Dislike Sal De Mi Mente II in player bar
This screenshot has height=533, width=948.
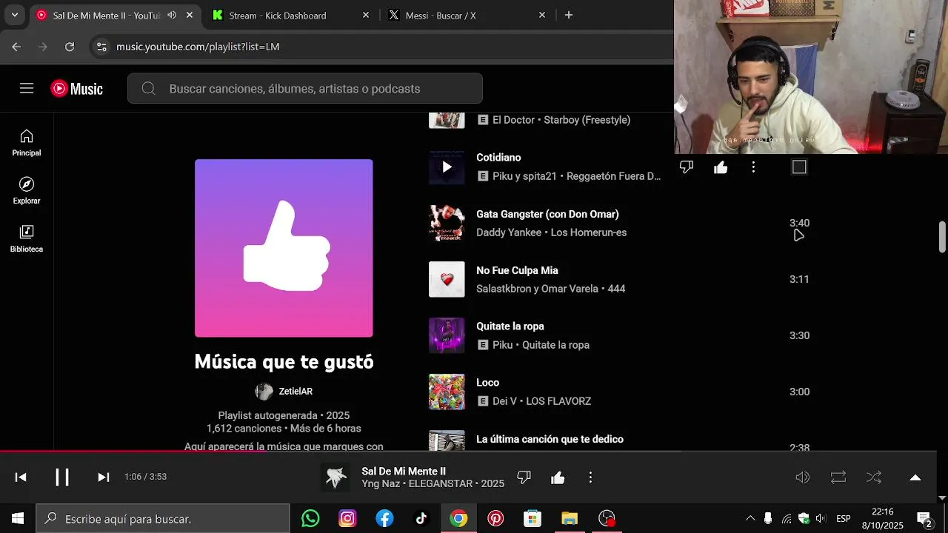click(524, 477)
